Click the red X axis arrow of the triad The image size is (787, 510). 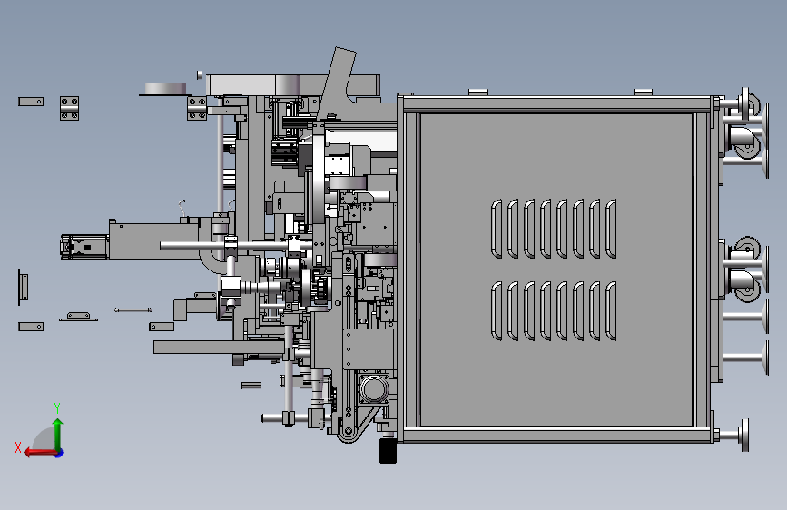click(x=38, y=453)
